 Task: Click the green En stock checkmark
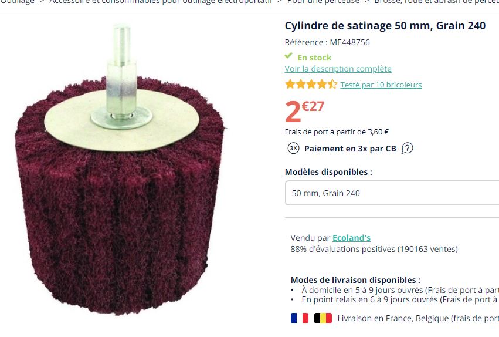pyautogui.click(x=288, y=56)
